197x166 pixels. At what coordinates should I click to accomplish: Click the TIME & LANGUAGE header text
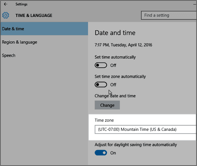point(34,15)
